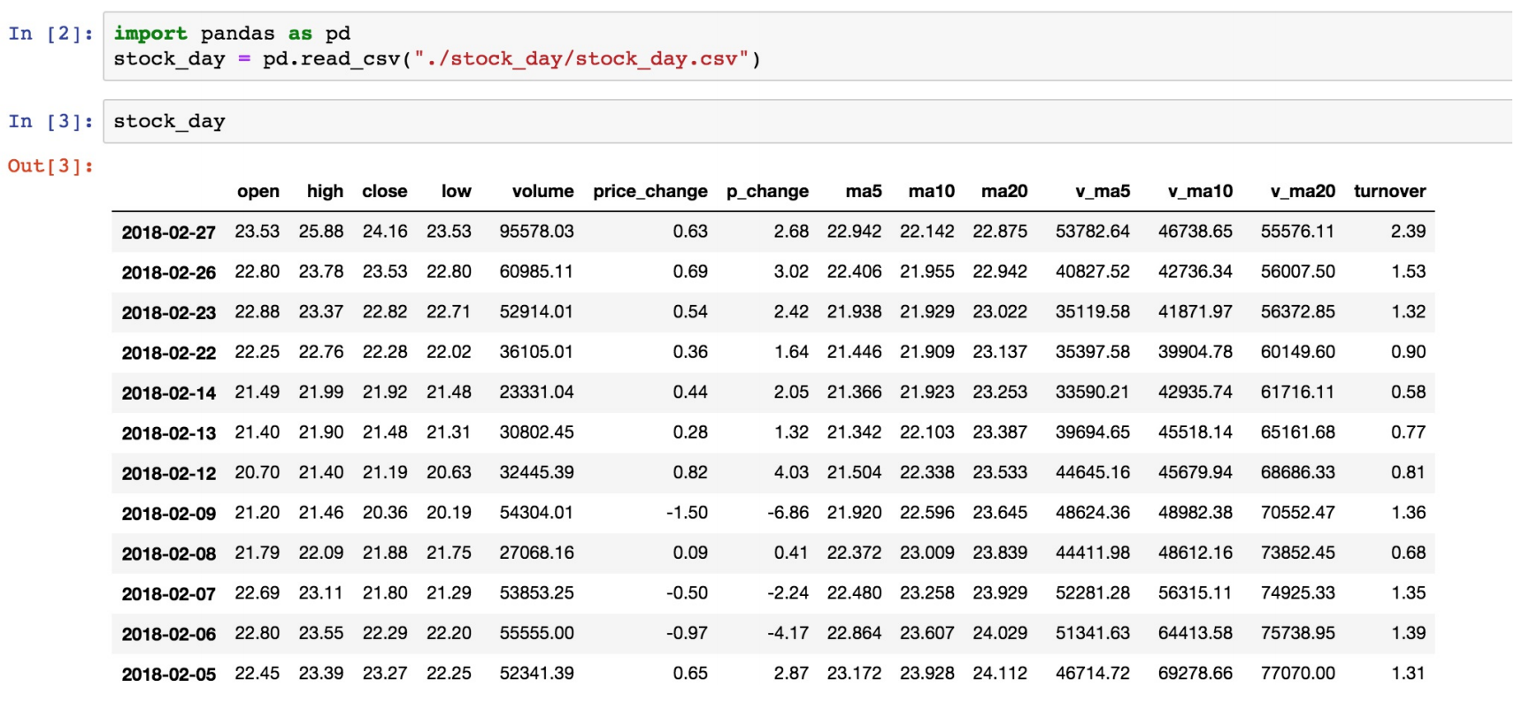Click turnover value 2.39
Screen dimensions: 1530x702
coord(1408,232)
